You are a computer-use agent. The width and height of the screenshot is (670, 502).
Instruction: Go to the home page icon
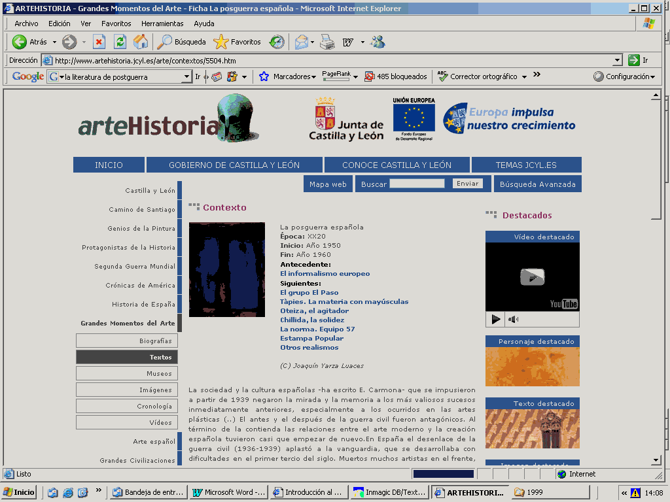141,42
